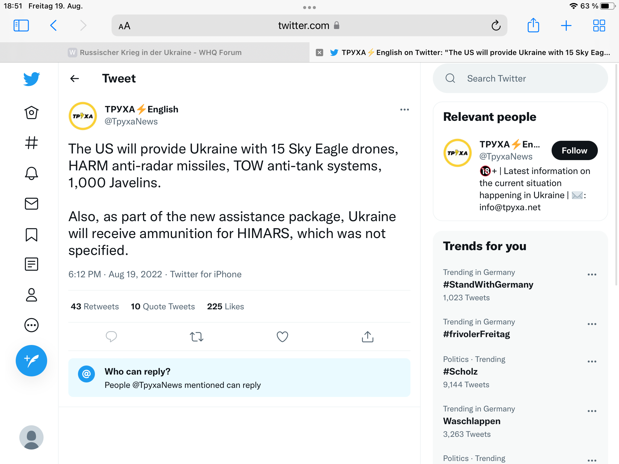
Task: Open the #frivolerFreitag trend
Action: tap(476, 334)
